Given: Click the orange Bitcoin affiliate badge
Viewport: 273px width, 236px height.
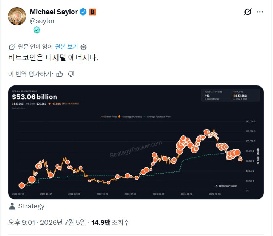Looking at the screenshot, I should [93, 12].
